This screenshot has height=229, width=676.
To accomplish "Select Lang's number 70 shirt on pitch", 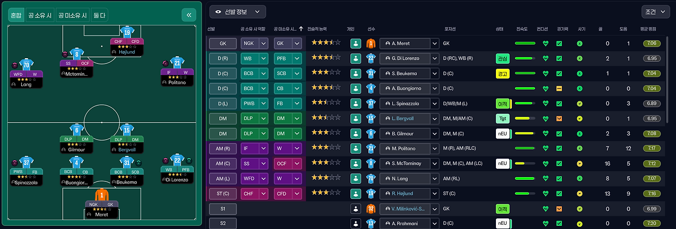I will [26, 65].
